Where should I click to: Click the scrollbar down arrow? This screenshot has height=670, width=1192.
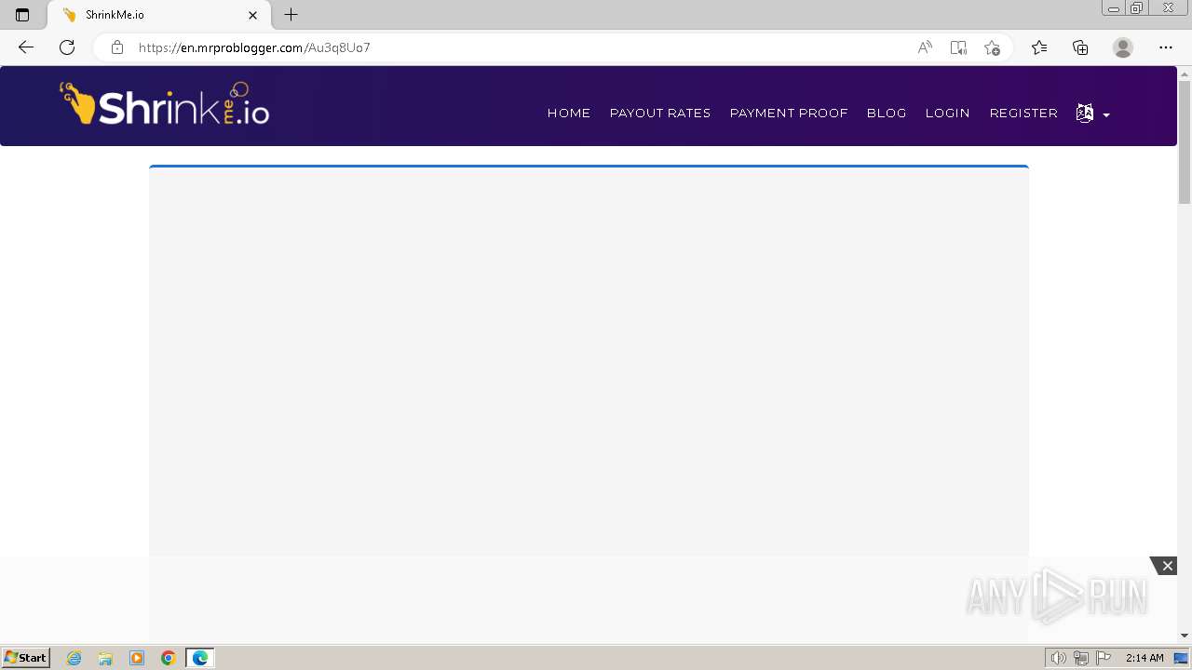click(x=1185, y=636)
